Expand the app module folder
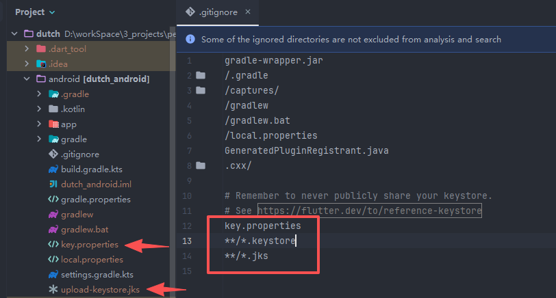Image resolution: width=556 pixels, height=298 pixels. pyautogui.click(x=39, y=124)
